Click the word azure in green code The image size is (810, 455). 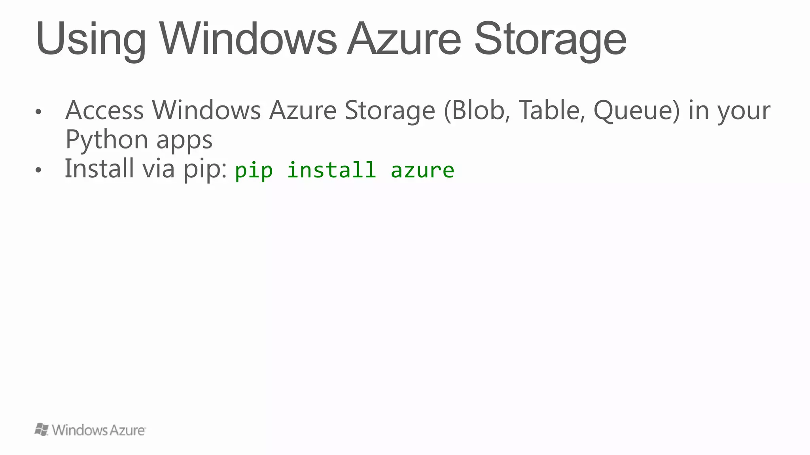point(422,170)
